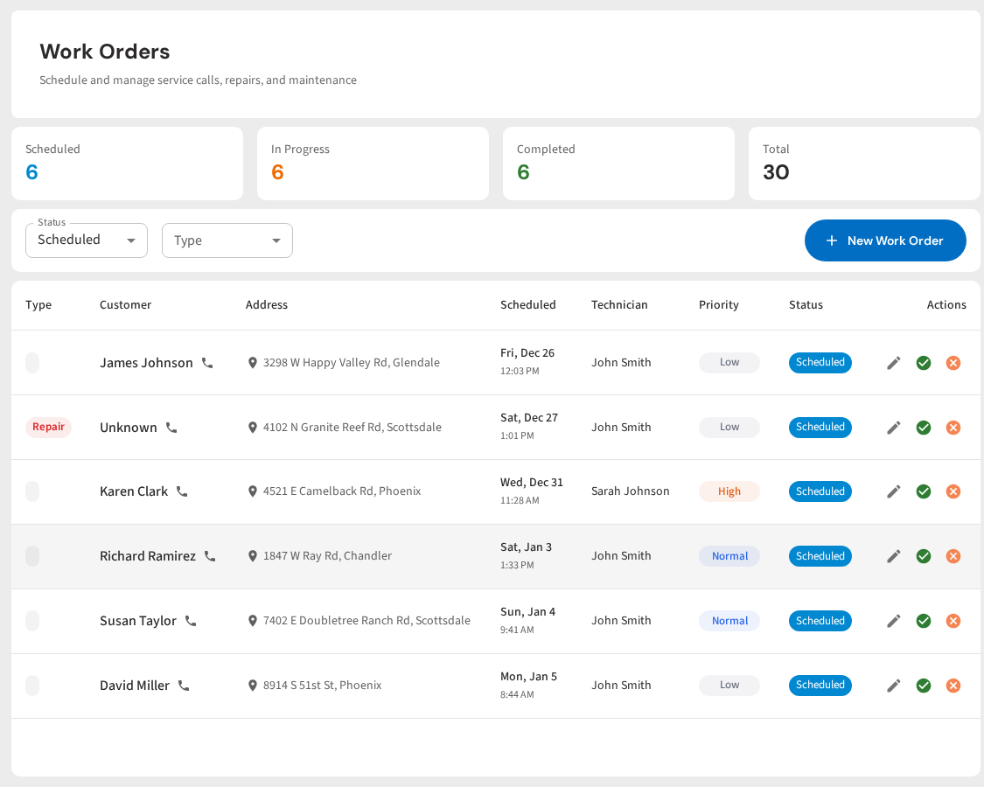Select the Completed summary card
The height and width of the screenshot is (787, 984).
pyautogui.click(x=618, y=163)
